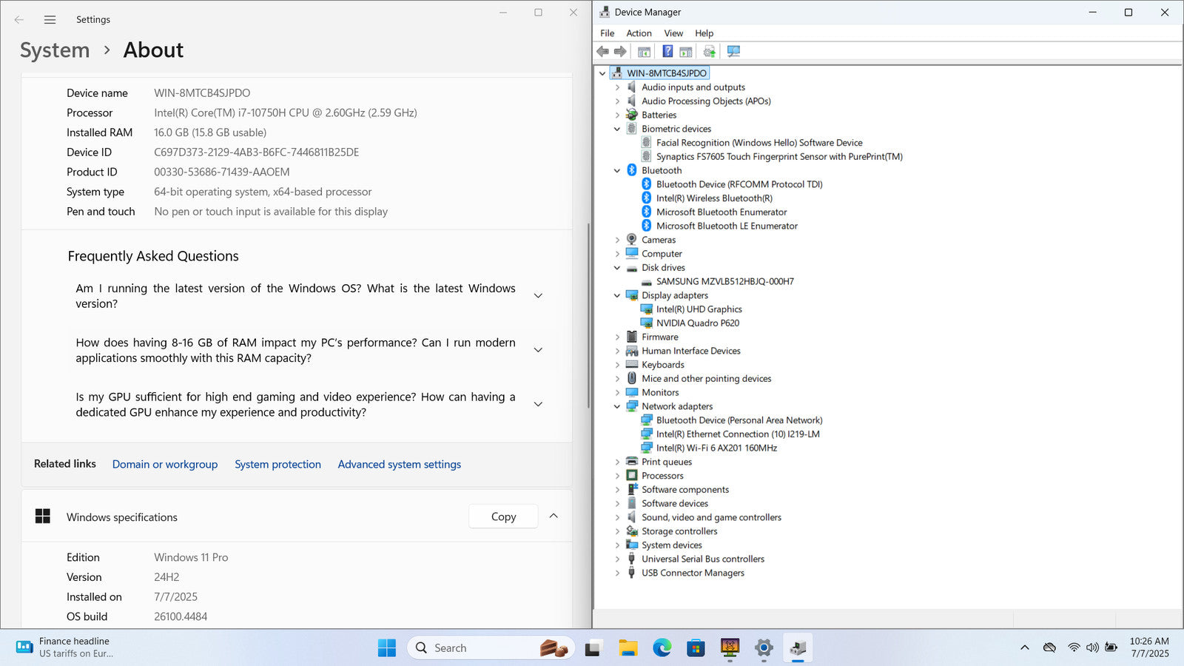Click the blue Help icon in Device Manager toolbar
The width and height of the screenshot is (1184, 666).
[x=667, y=51]
